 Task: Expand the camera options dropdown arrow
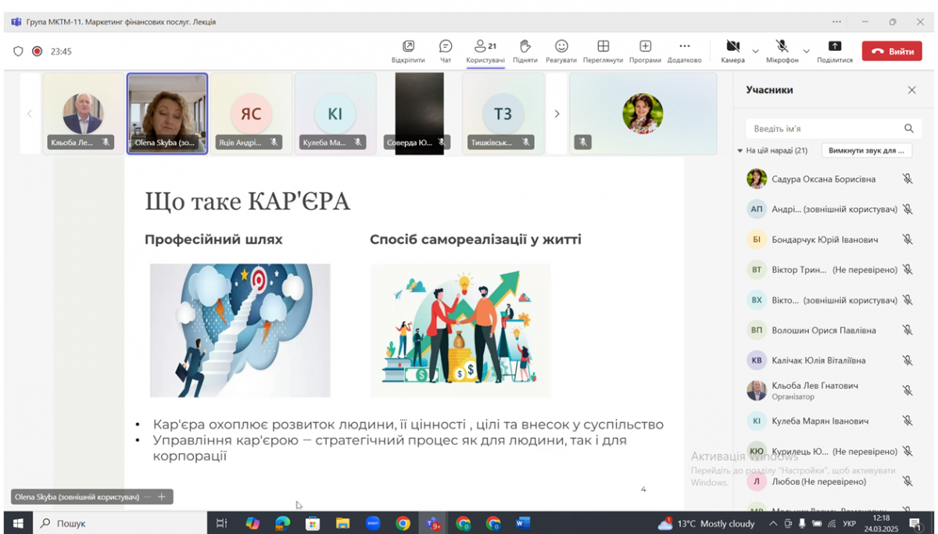pos(755,52)
